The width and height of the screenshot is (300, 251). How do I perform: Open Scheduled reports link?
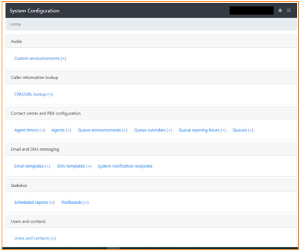pyautogui.click(x=34, y=203)
